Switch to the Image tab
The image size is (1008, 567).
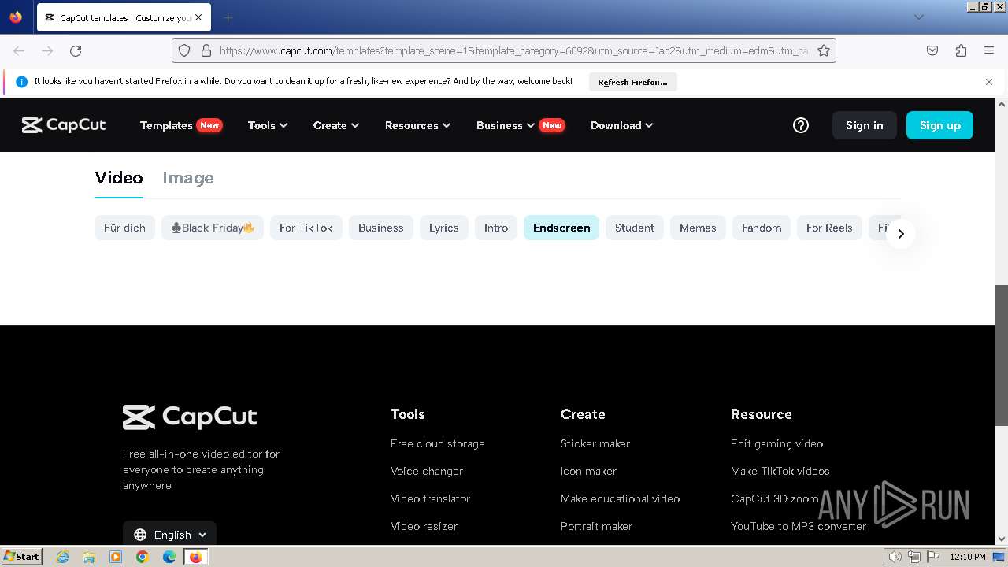pos(188,178)
